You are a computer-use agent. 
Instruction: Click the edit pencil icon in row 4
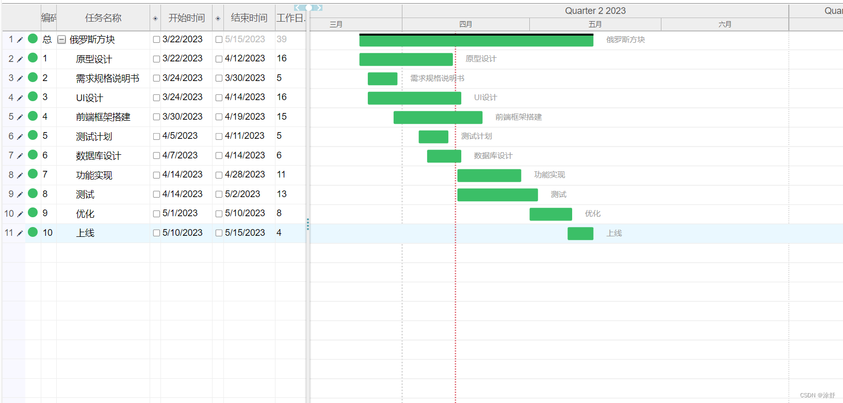[x=20, y=98]
